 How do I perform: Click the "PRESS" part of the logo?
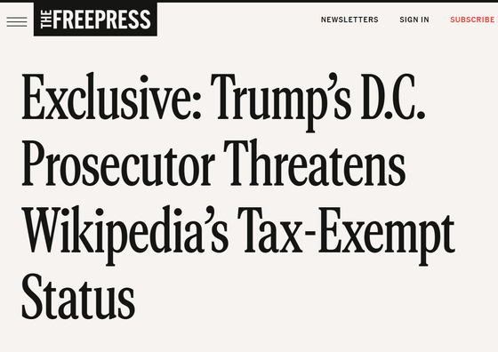[x=123, y=20]
